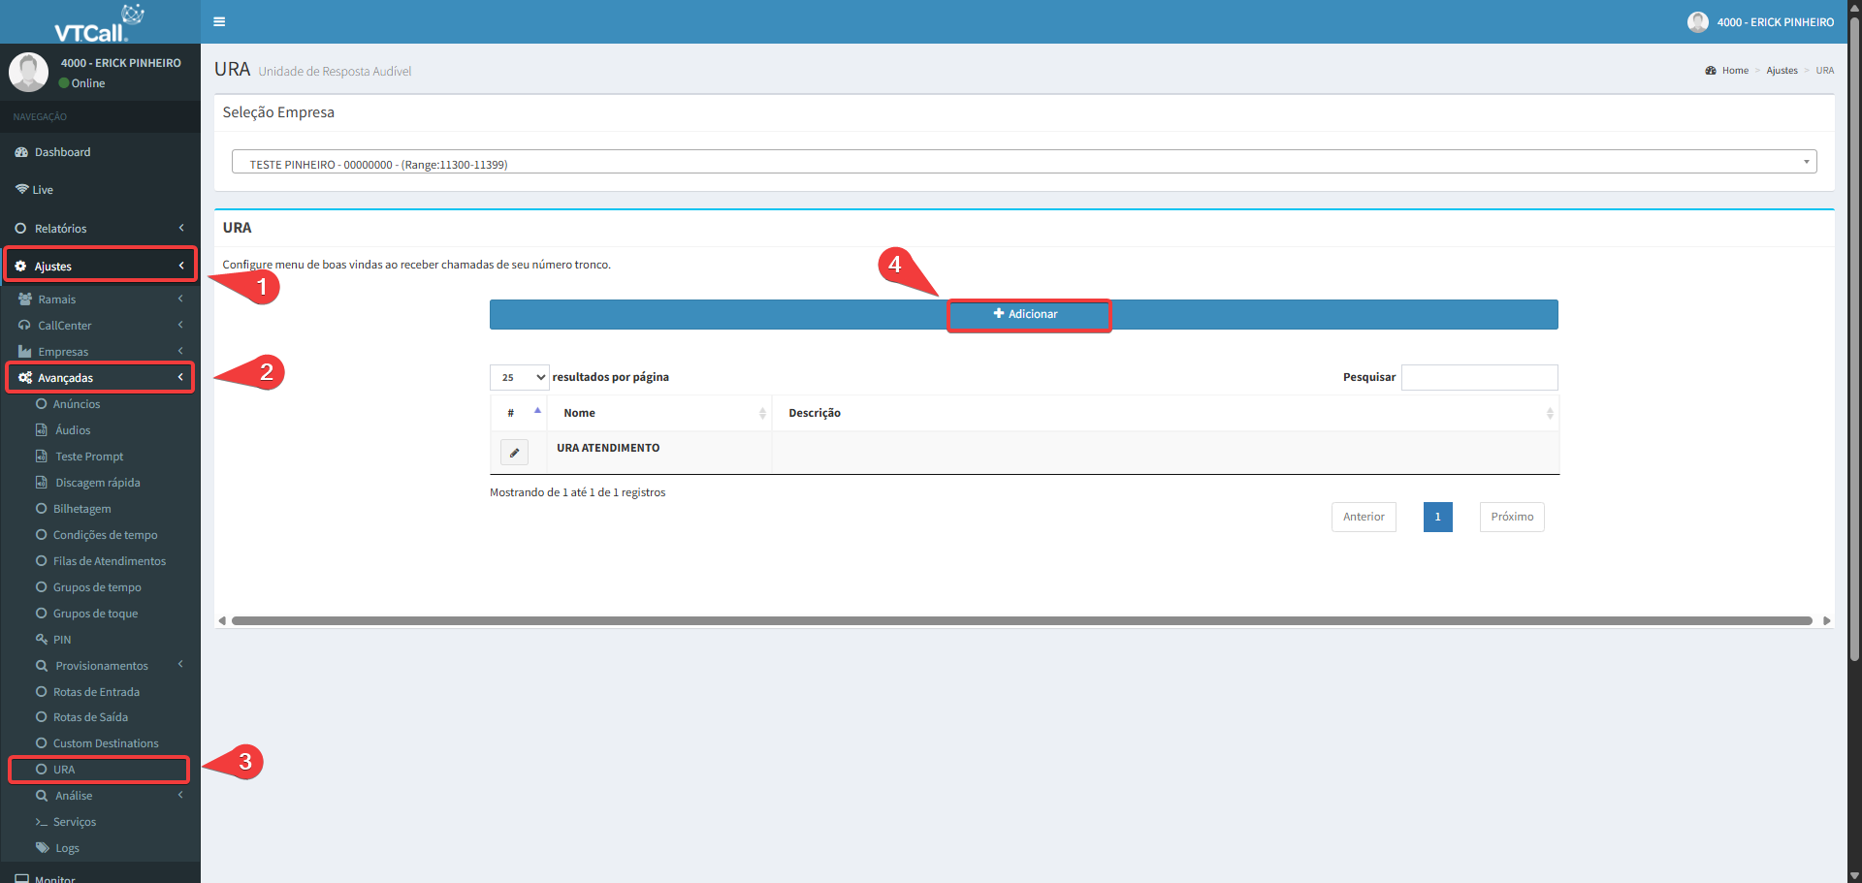The width and height of the screenshot is (1862, 883).
Task: Open Dashboard from the sidebar
Action: pyautogui.click(x=62, y=152)
